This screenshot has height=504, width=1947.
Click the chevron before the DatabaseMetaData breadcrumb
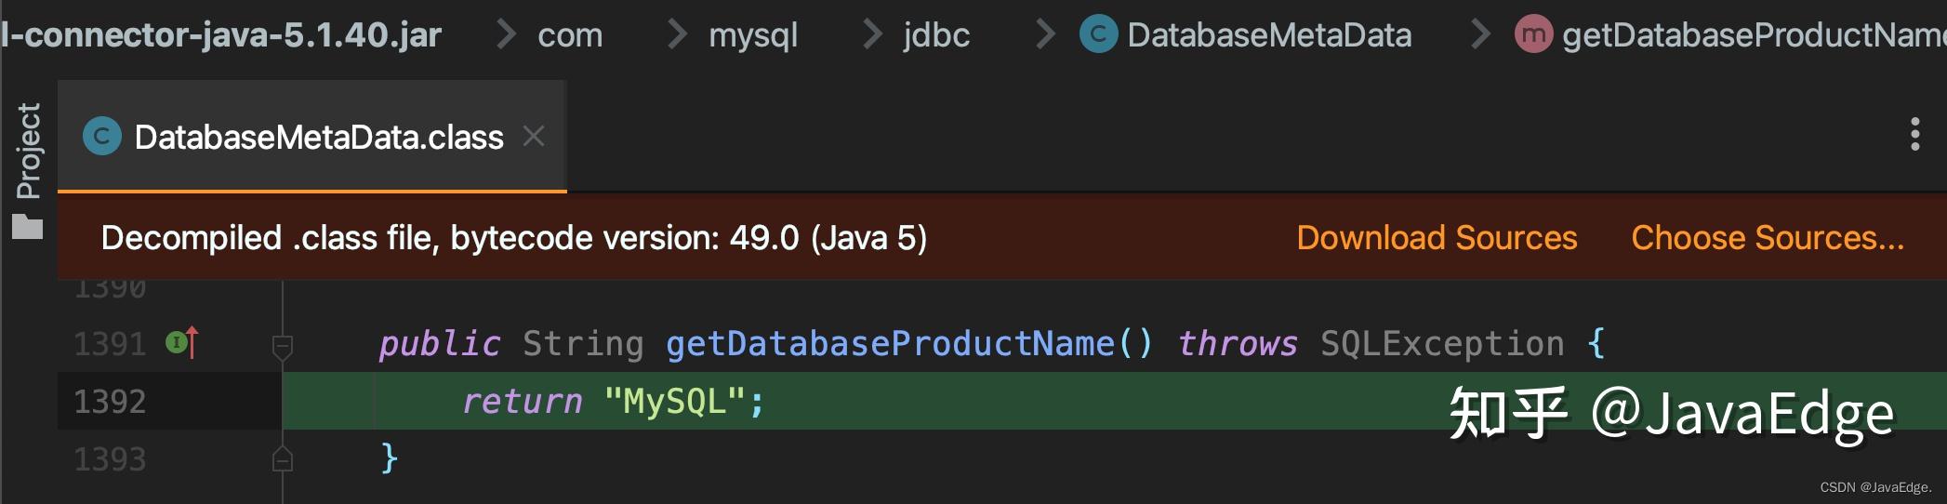pyautogui.click(x=1045, y=35)
